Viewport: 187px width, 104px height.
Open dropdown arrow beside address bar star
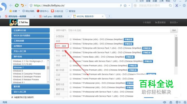coord(129,5)
